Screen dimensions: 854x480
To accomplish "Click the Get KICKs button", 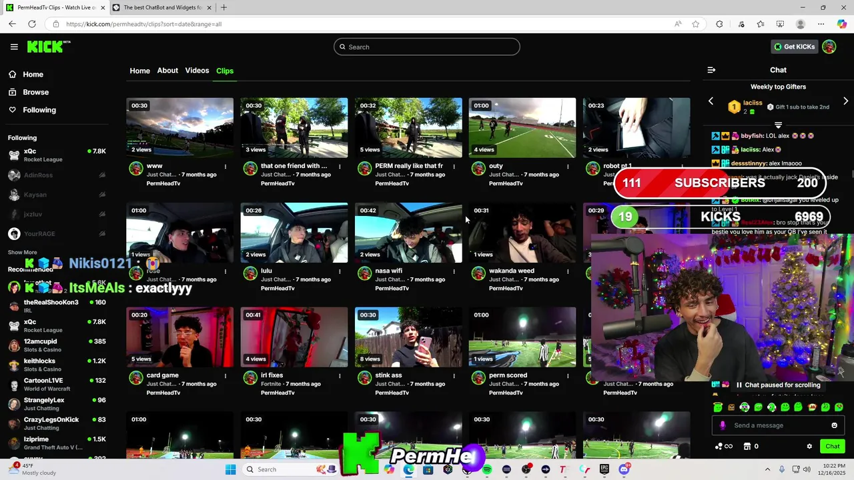I will pos(794,47).
